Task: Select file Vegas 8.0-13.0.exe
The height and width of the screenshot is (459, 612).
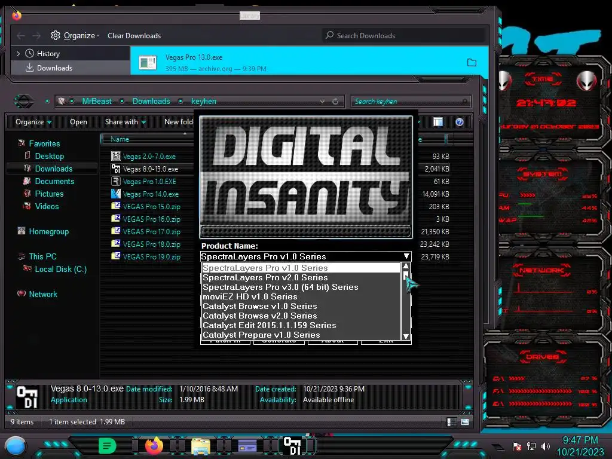Action: click(150, 169)
